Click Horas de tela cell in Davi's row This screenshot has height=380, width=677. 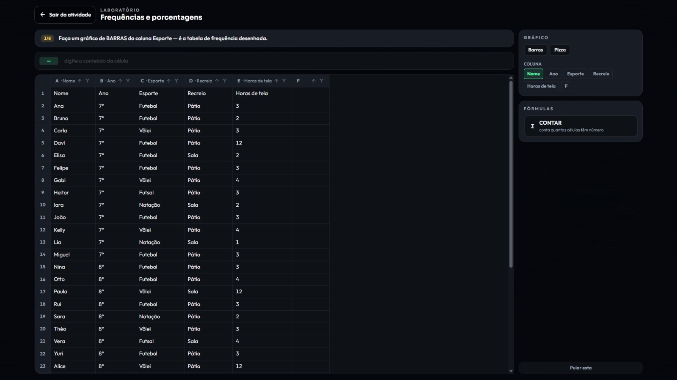tap(262, 143)
